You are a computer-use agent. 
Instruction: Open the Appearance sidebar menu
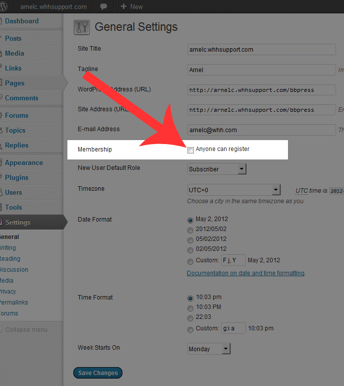tap(23, 162)
